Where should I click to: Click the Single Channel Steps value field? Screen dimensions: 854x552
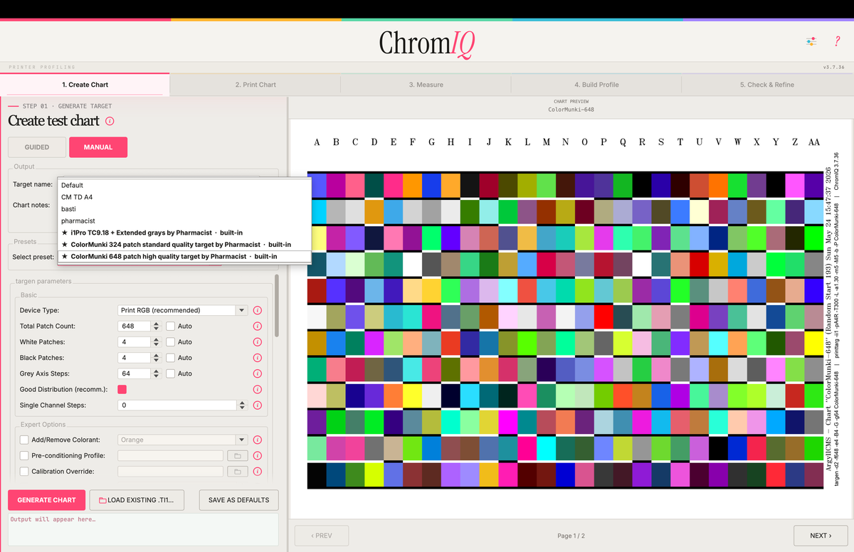pyautogui.click(x=177, y=405)
